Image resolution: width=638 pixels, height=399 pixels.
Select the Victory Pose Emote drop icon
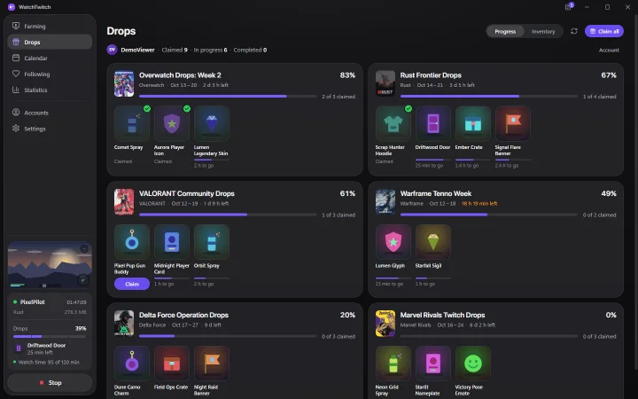tap(473, 364)
